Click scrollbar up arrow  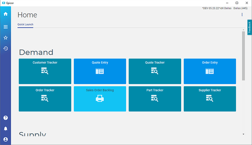coord(244,30)
